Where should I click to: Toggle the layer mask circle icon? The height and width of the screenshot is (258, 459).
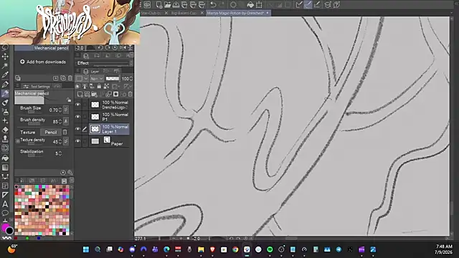[x=116, y=94]
